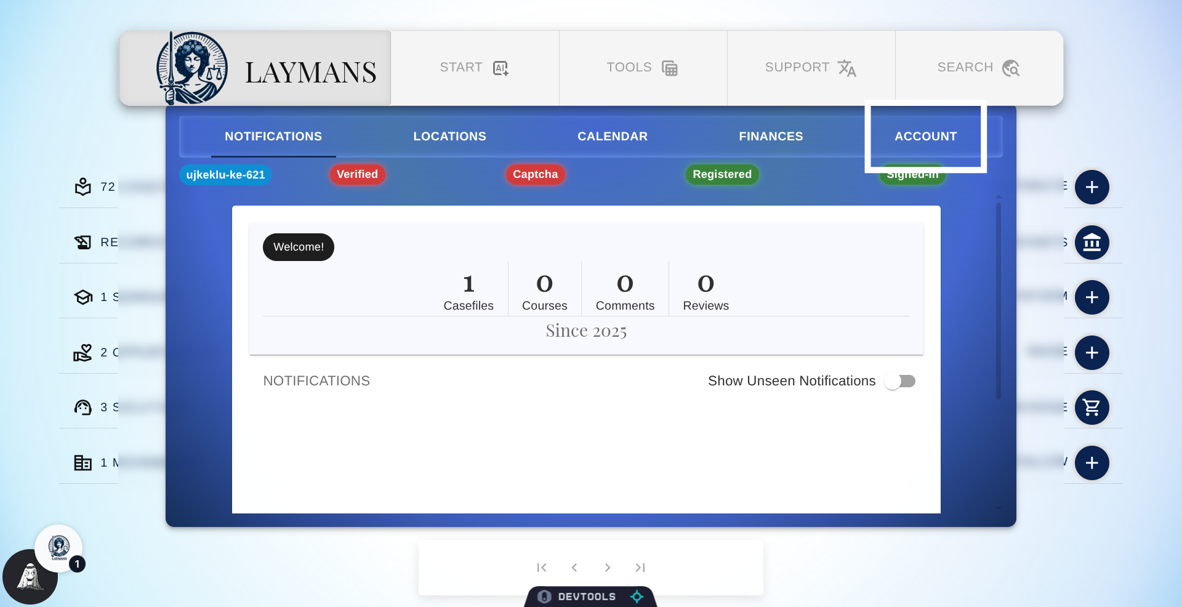Switch to the LOCATIONS tab
Screen dimensions: 1182x607
pos(449,136)
